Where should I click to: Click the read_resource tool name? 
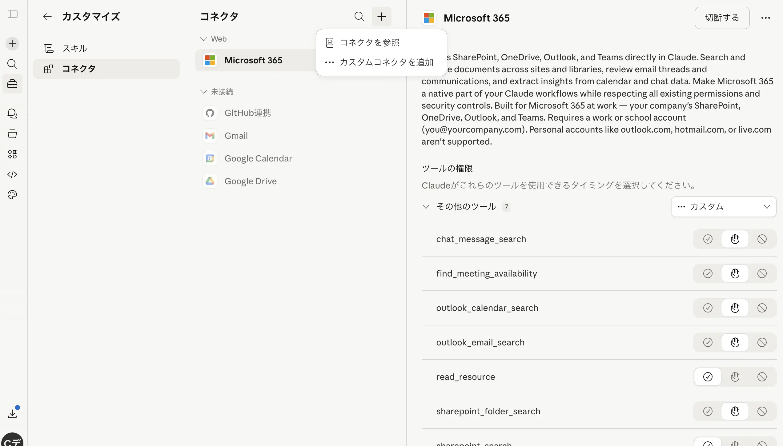466,377
